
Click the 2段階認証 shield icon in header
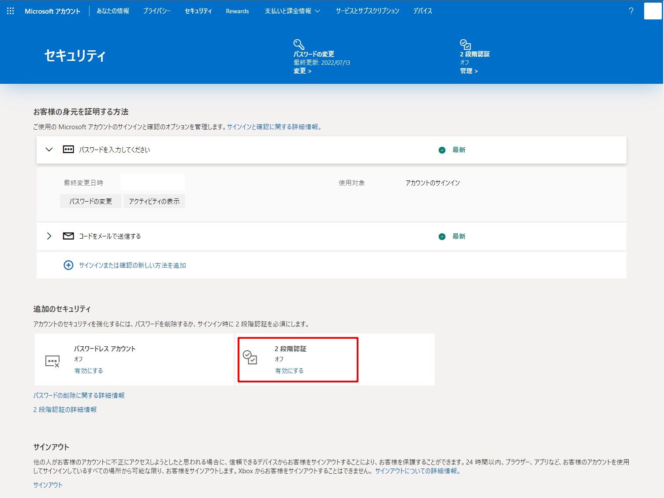coord(465,44)
